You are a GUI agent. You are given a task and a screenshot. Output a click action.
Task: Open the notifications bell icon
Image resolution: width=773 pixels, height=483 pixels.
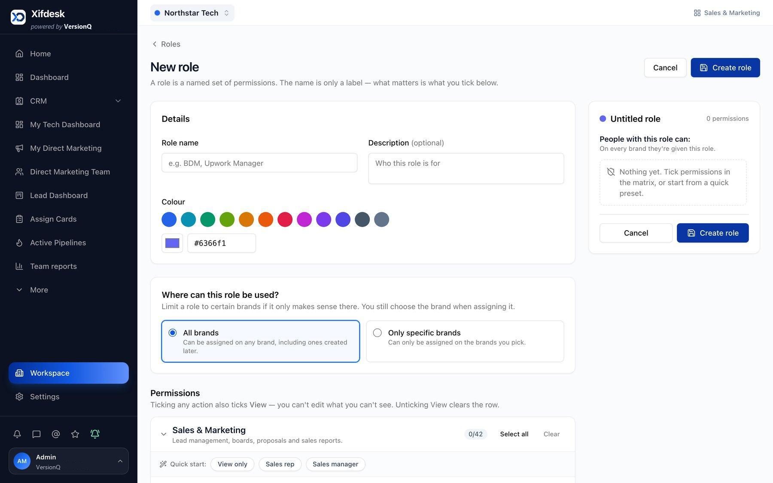click(x=17, y=434)
